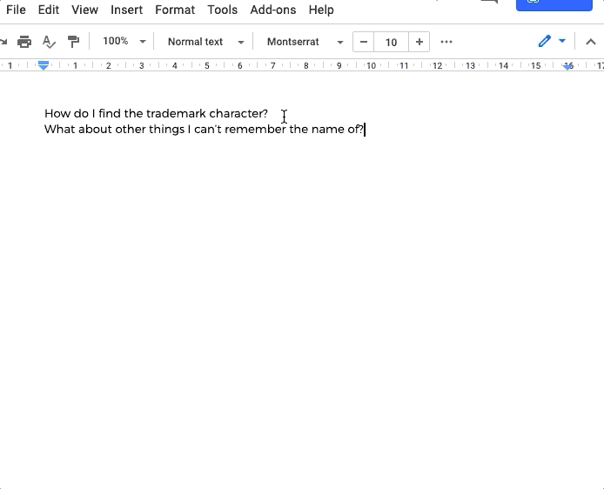Click the pencil editing mode icon
This screenshot has width=604, height=489.
tap(545, 42)
